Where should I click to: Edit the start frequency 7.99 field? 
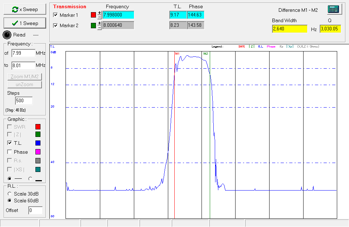tap(23, 53)
